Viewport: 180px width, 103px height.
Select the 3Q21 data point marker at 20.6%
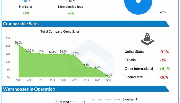pyautogui.click(x=18, y=45)
